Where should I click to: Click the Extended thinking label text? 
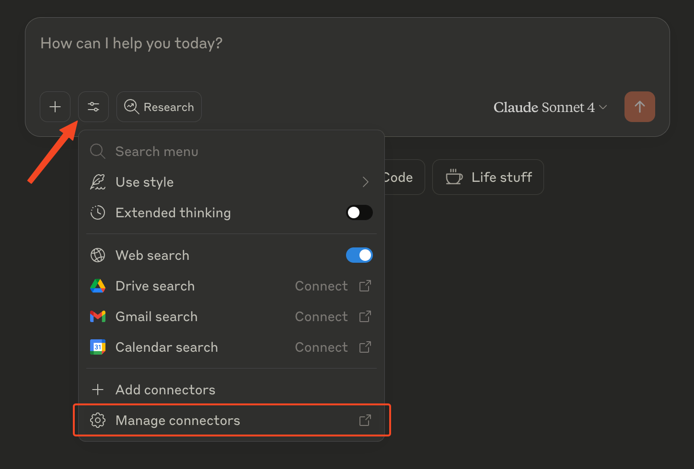[x=173, y=213]
